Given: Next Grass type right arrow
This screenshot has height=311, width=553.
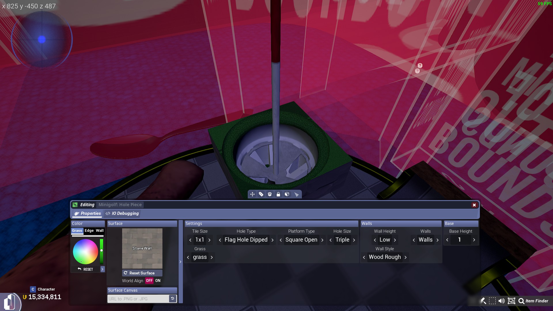Looking at the screenshot, I should (x=212, y=257).
